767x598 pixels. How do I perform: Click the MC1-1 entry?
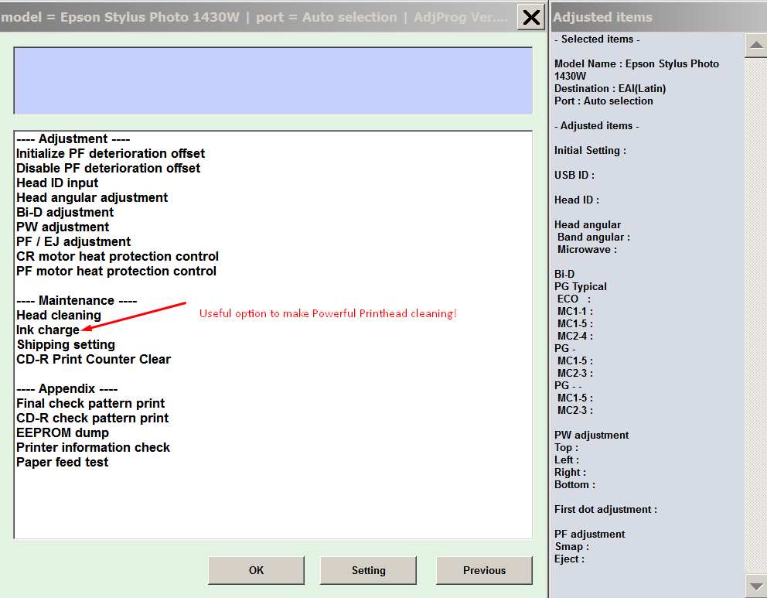coord(575,311)
